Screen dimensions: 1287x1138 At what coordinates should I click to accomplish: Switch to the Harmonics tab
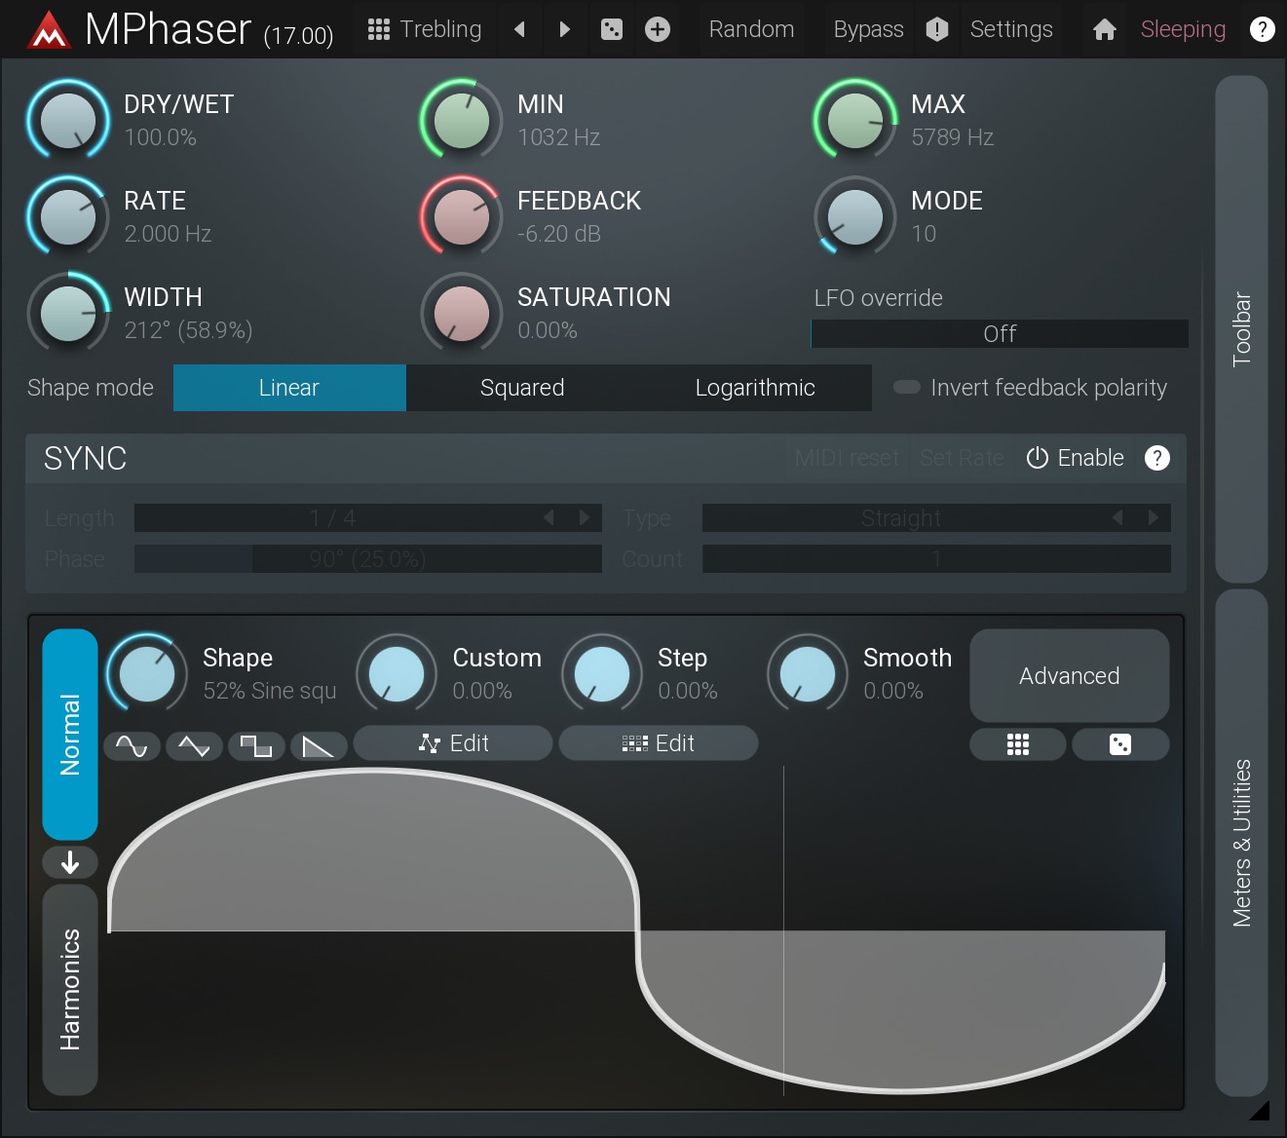tap(70, 989)
